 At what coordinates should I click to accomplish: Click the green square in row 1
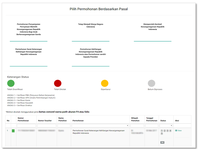[x=13, y=131]
